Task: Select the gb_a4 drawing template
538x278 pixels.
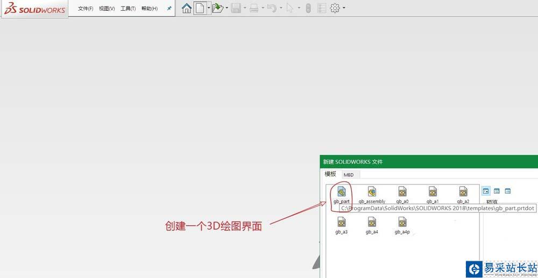Action: tap(372, 225)
